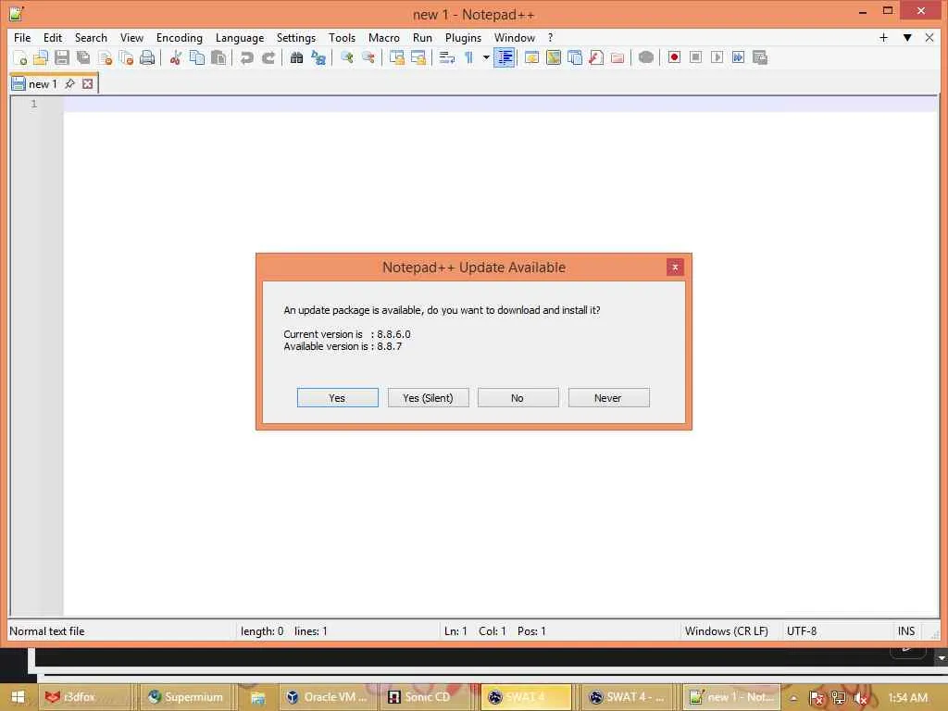Click Save Recorded Macro icon
Viewport: 948px width, 711px height.
[x=760, y=57]
